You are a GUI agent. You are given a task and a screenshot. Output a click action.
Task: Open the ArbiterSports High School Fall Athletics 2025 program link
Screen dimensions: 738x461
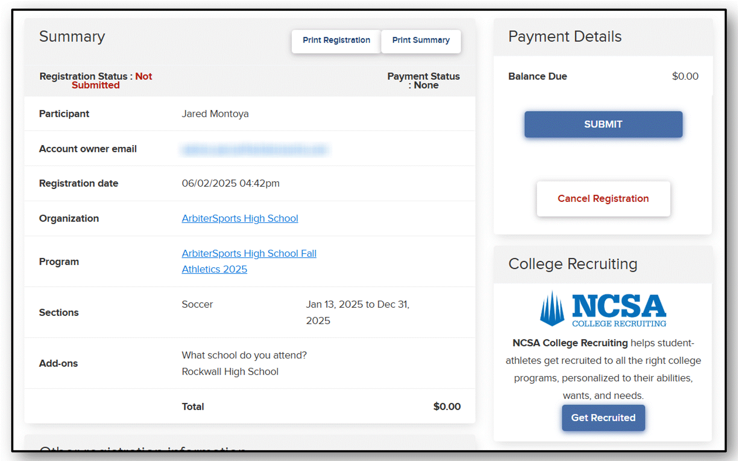pyautogui.click(x=249, y=261)
